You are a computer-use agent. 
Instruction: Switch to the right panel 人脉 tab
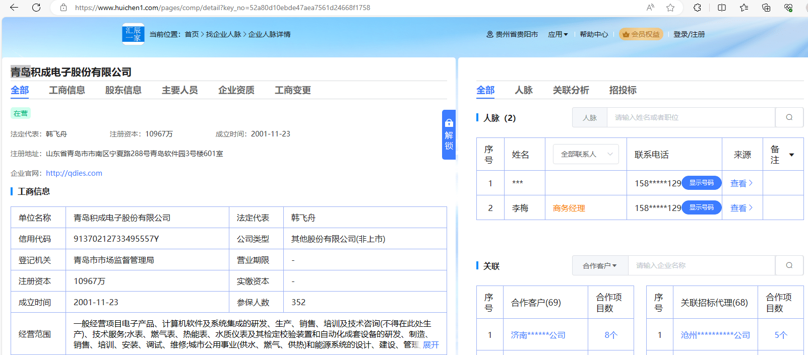point(523,90)
